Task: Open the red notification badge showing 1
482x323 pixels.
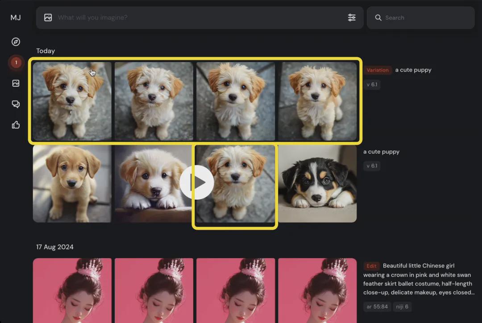Action: tap(16, 63)
